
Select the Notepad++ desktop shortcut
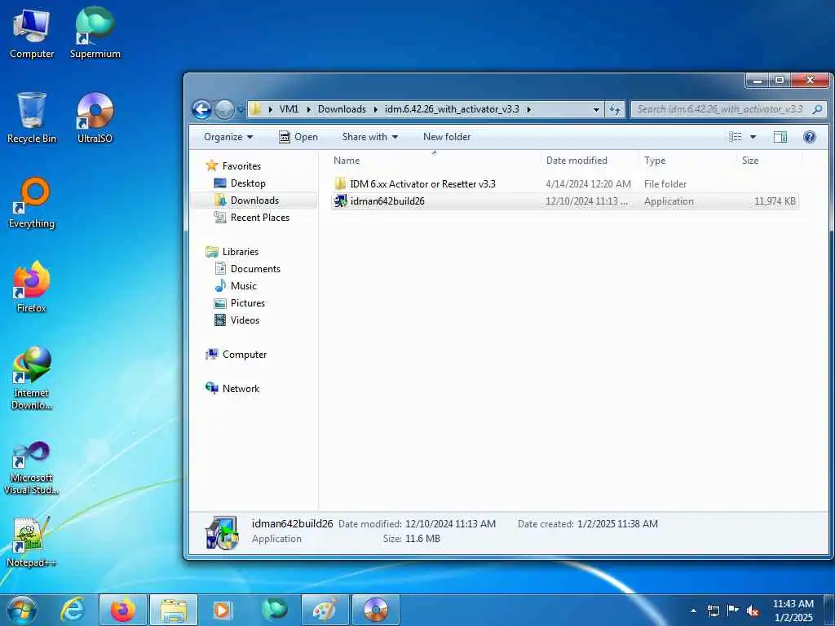pos(32,542)
